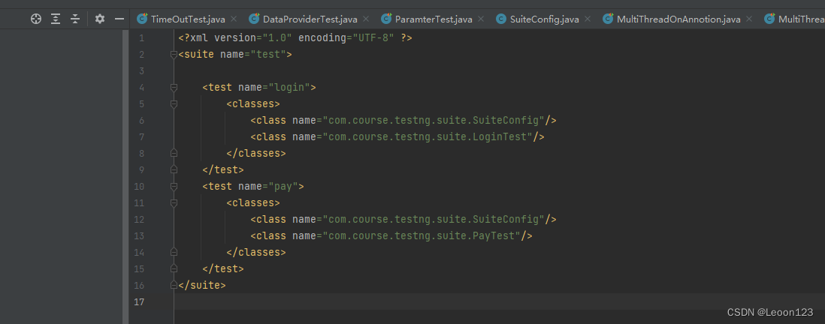Collapse the pay test fold on line 10
Viewport: 825px width, 324px height.
click(x=174, y=187)
